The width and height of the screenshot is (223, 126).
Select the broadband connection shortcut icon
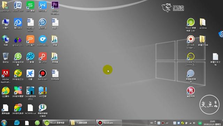pos(6,109)
